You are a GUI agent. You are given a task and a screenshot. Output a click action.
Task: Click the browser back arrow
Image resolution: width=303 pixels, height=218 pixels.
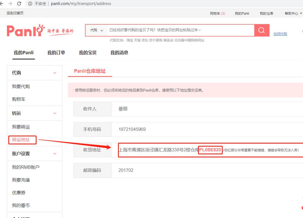tap(4, 4)
